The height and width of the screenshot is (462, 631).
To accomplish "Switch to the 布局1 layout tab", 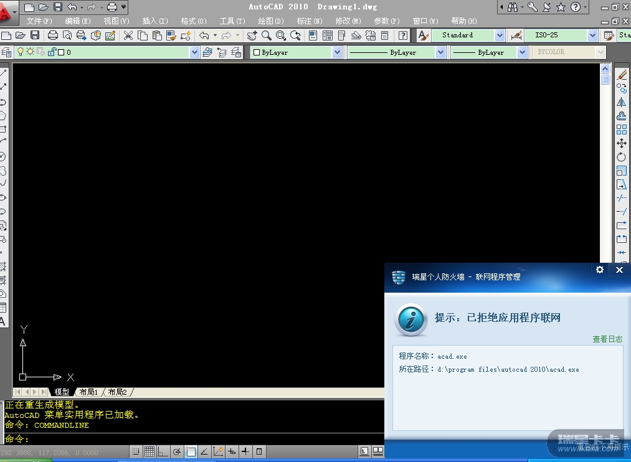I will [88, 392].
